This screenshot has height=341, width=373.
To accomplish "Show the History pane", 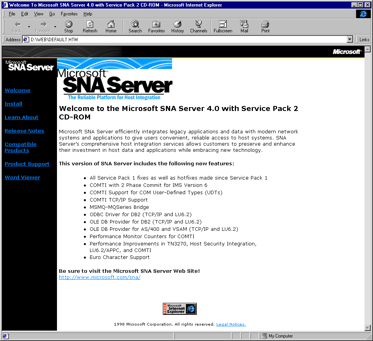I will [x=177, y=27].
